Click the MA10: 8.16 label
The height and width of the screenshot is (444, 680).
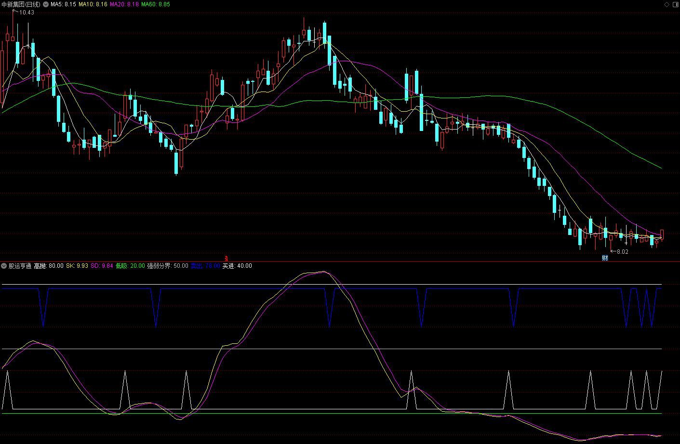tap(93, 4)
